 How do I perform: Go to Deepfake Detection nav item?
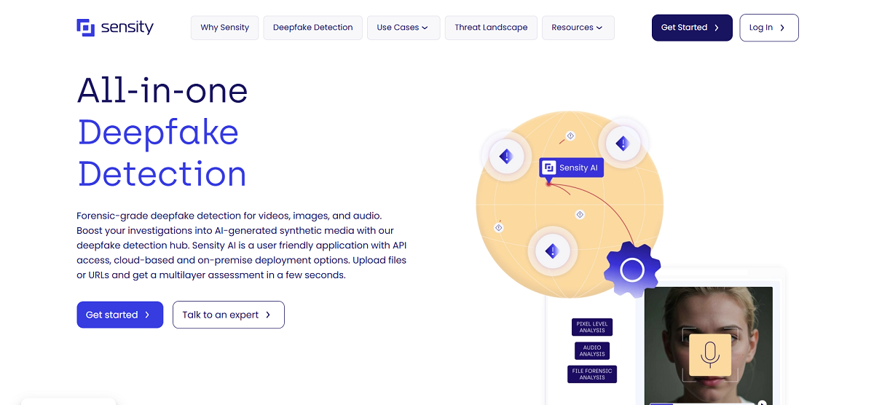pos(312,28)
